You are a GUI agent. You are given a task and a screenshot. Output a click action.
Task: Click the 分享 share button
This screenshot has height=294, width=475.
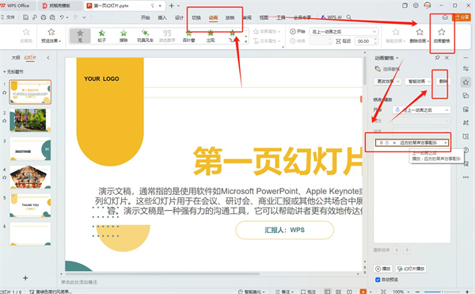(462, 17)
